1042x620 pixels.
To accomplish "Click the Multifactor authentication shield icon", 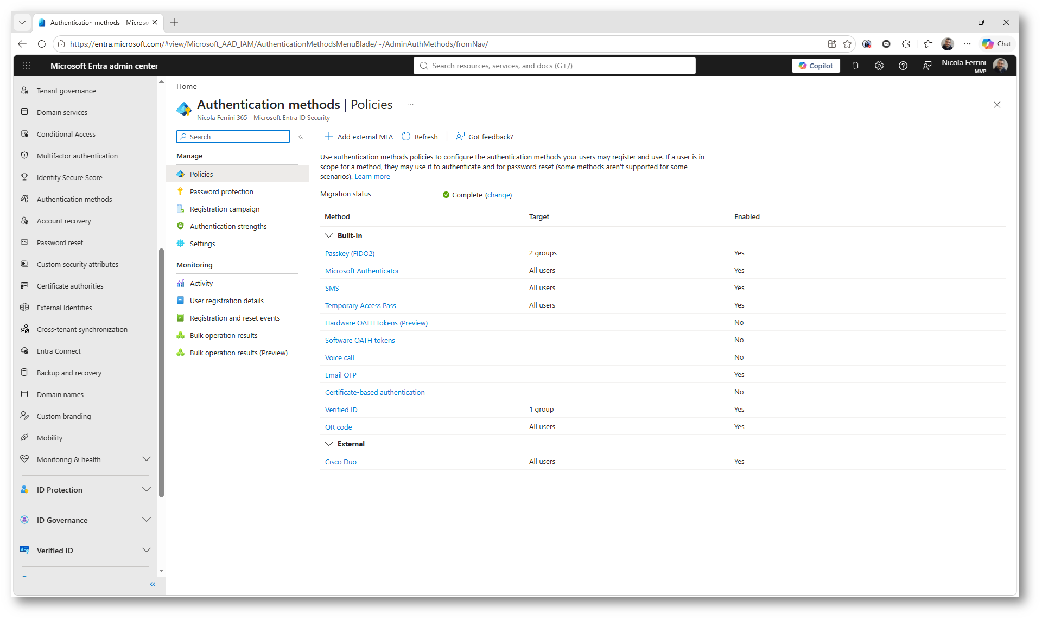I will (x=24, y=156).
